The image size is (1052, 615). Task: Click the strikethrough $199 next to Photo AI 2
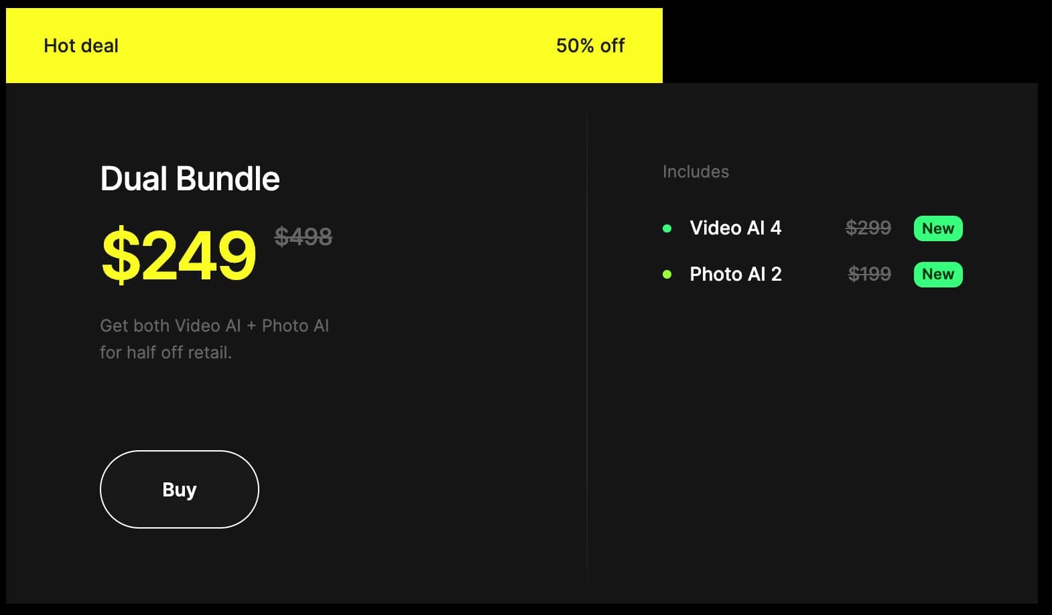(x=869, y=274)
